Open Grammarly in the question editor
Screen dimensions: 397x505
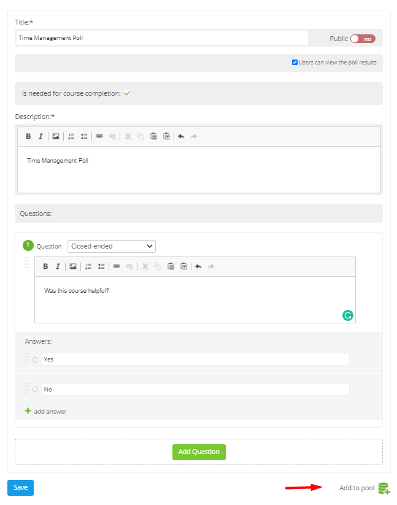click(x=348, y=315)
